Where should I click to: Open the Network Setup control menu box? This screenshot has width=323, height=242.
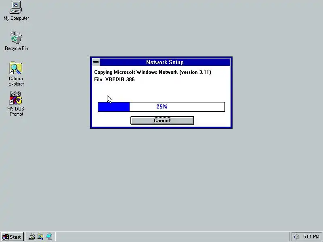point(96,62)
